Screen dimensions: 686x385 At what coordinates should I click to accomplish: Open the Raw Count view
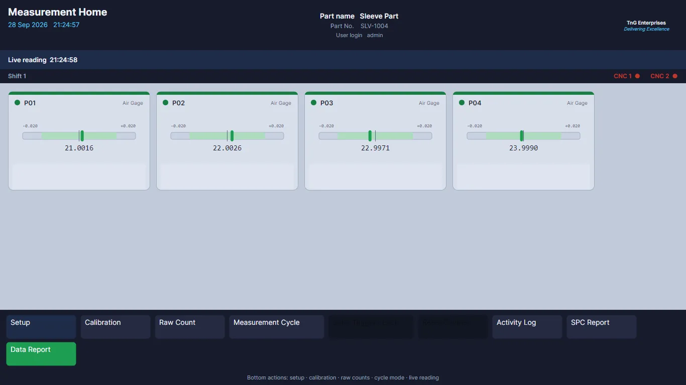pos(190,327)
